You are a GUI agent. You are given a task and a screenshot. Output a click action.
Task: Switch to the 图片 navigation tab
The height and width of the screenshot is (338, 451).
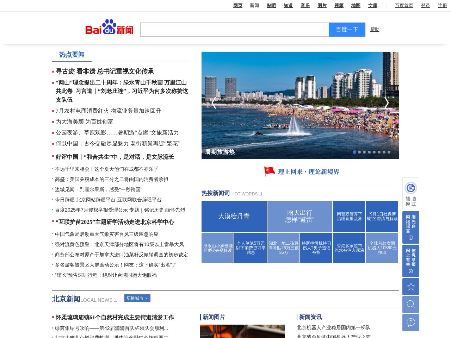[x=322, y=5]
